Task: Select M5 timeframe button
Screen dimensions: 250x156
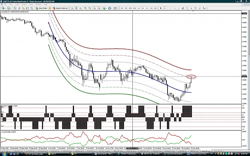Action: [126, 8]
